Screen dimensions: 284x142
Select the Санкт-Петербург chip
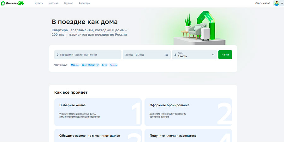pyautogui.click(x=90, y=65)
